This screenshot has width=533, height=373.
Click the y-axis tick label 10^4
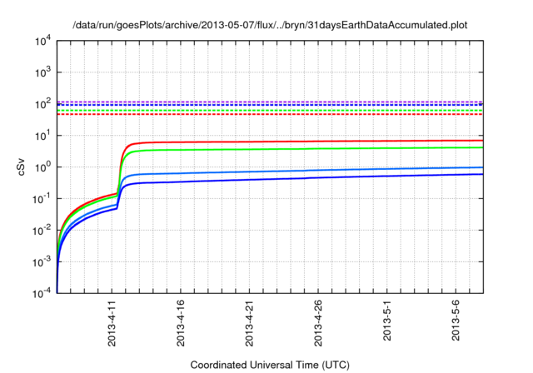(43, 42)
